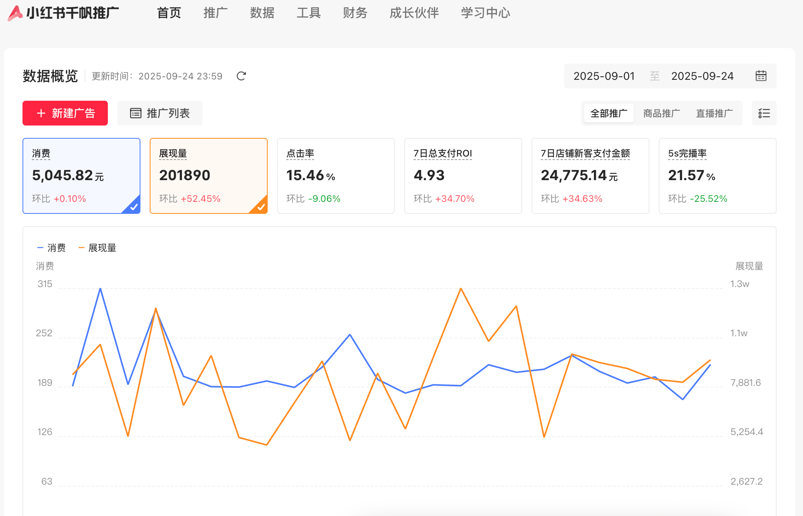Toggle the 点击率 metric card
This screenshot has width=803, height=516.
click(336, 175)
